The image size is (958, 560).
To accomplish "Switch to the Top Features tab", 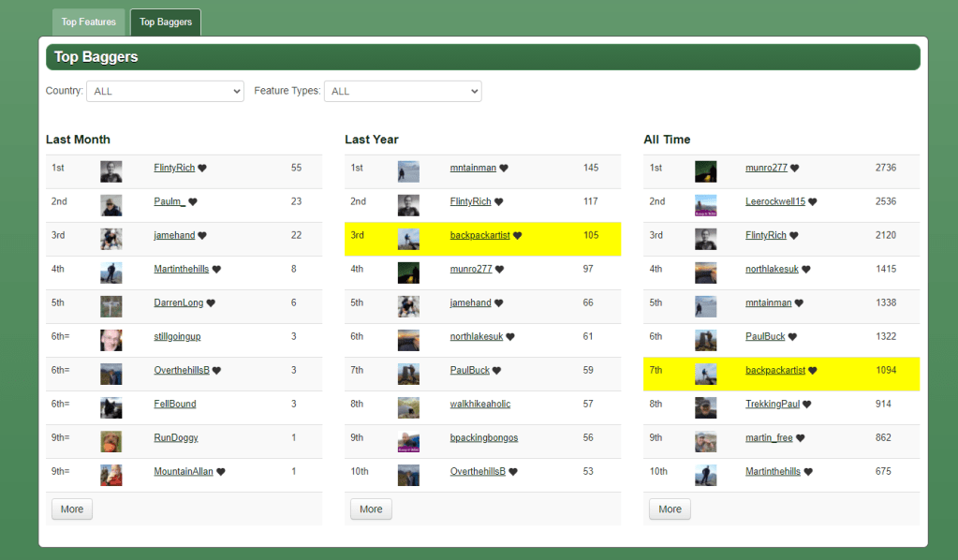I will (x=89, y=22).
